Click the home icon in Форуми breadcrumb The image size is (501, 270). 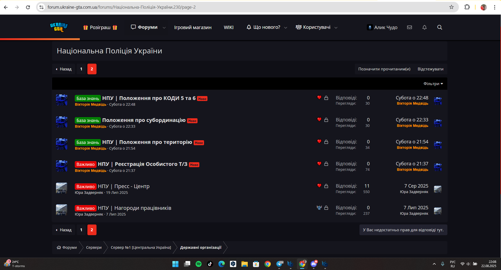click(59, 248)
